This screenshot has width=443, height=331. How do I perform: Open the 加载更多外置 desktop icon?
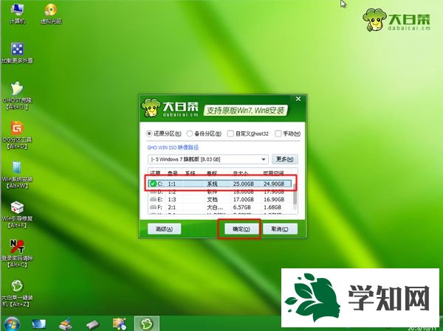click(x=17, y=53)
